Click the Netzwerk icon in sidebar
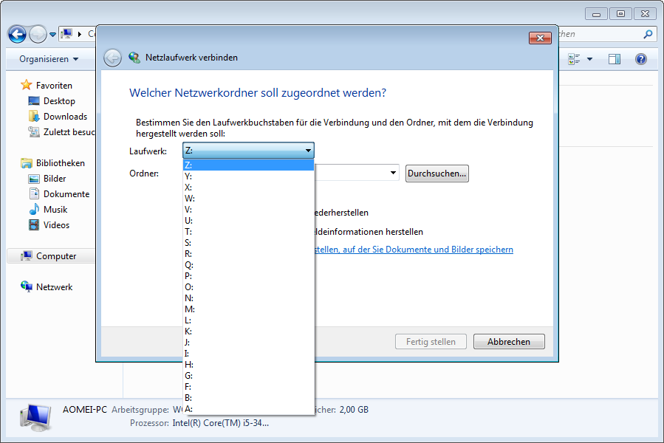This screenshot has width=664, height=443. point(27,287)
